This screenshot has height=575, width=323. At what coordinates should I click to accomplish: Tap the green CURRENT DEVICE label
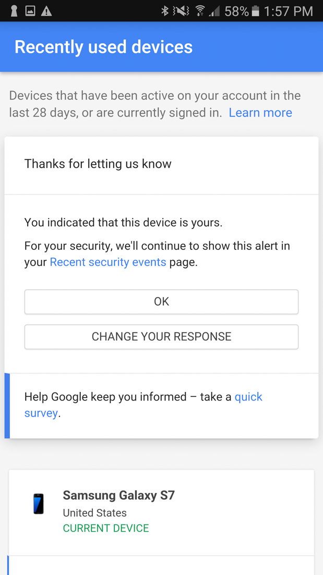click(x=106, y=528)
